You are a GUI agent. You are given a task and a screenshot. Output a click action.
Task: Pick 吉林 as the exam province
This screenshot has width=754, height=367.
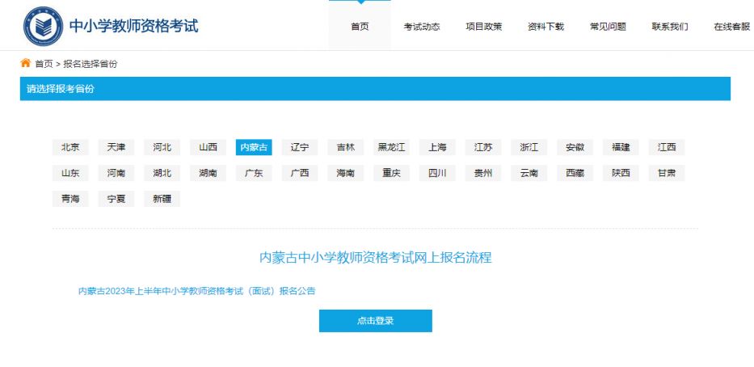pos(346,147)
